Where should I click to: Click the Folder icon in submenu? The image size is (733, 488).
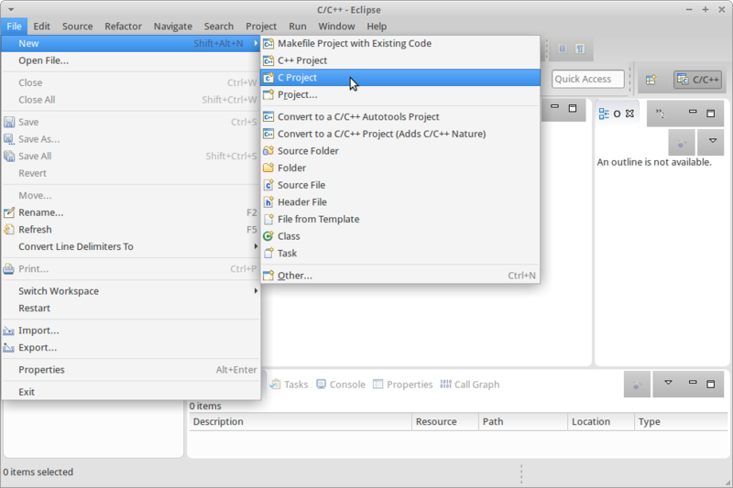point(268,168)
